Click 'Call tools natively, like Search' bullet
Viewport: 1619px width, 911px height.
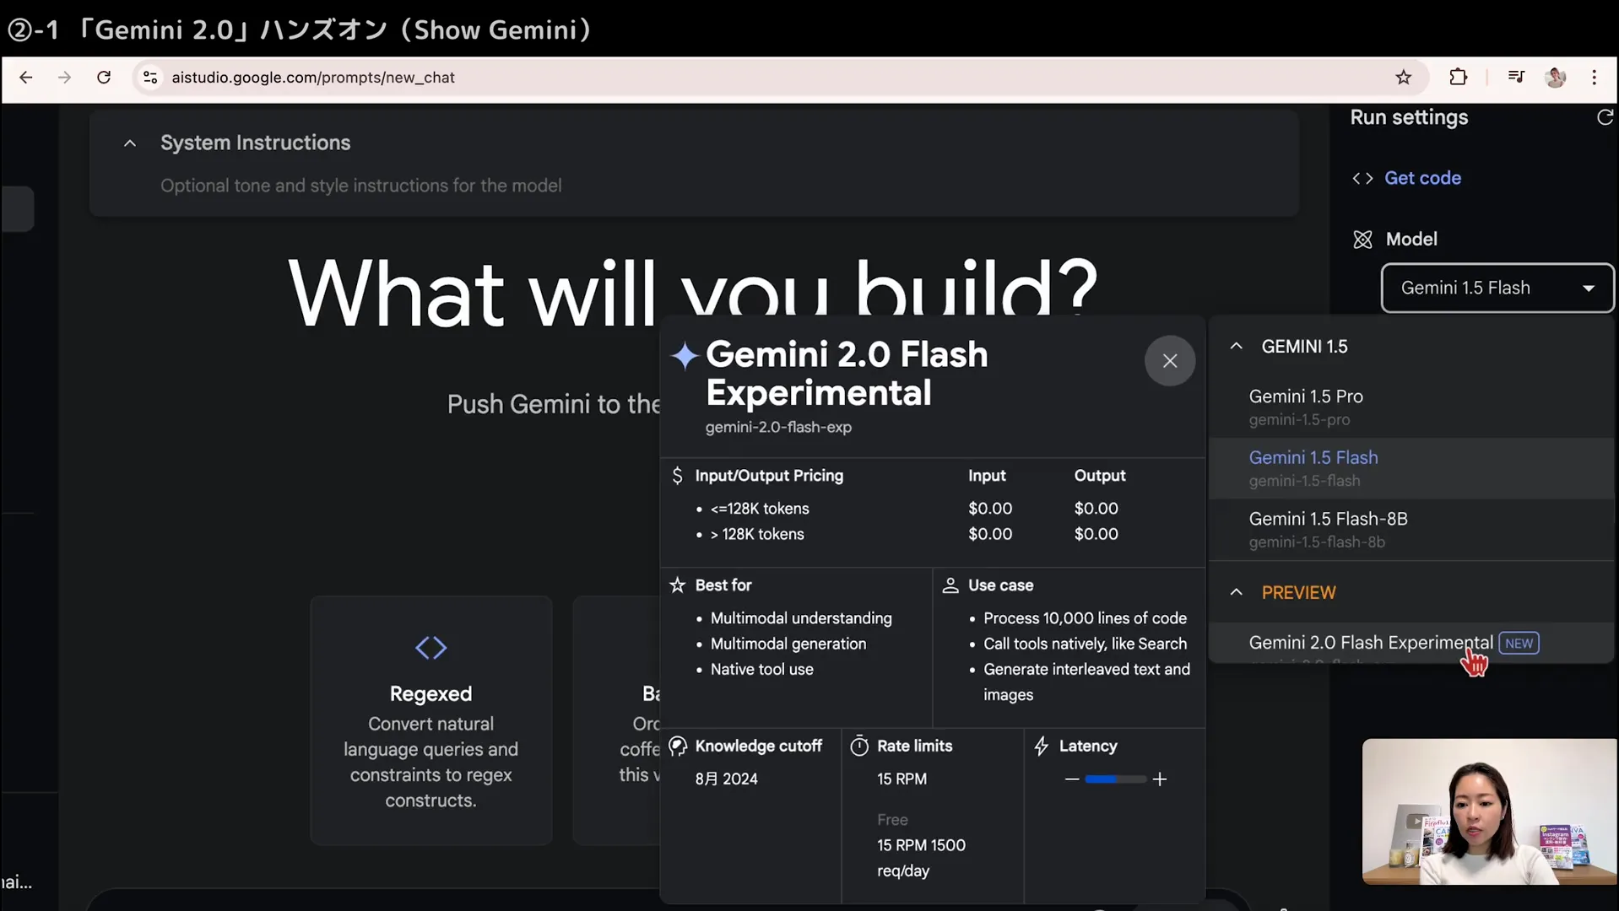(x=1085, y=644)
